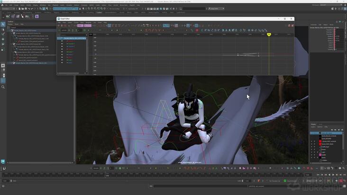Open the Curves menu in Graph Editor

76,22
